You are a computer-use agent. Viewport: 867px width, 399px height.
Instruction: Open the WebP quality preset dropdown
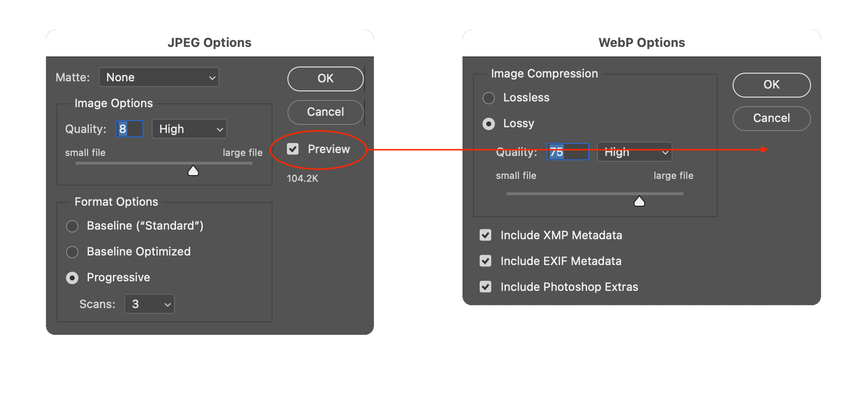pos(634,152)
